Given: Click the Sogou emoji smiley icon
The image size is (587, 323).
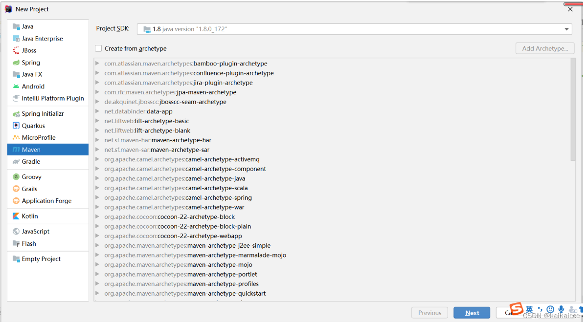Looking at the screenshot, I should pyautogui.click(x=550, y=309).
